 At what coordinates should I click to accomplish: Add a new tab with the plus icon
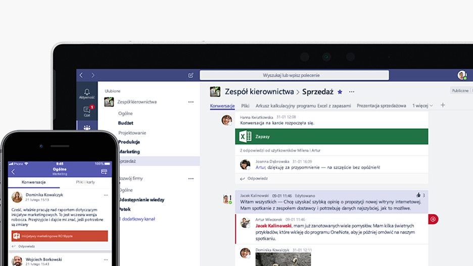(443, 105)
